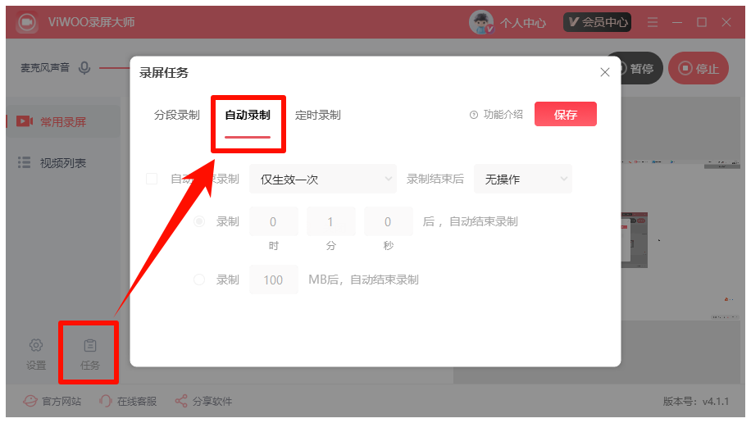Visit 官方网站 link
The height and width of the screenshot is (423, 751).
tap(52, 401)
